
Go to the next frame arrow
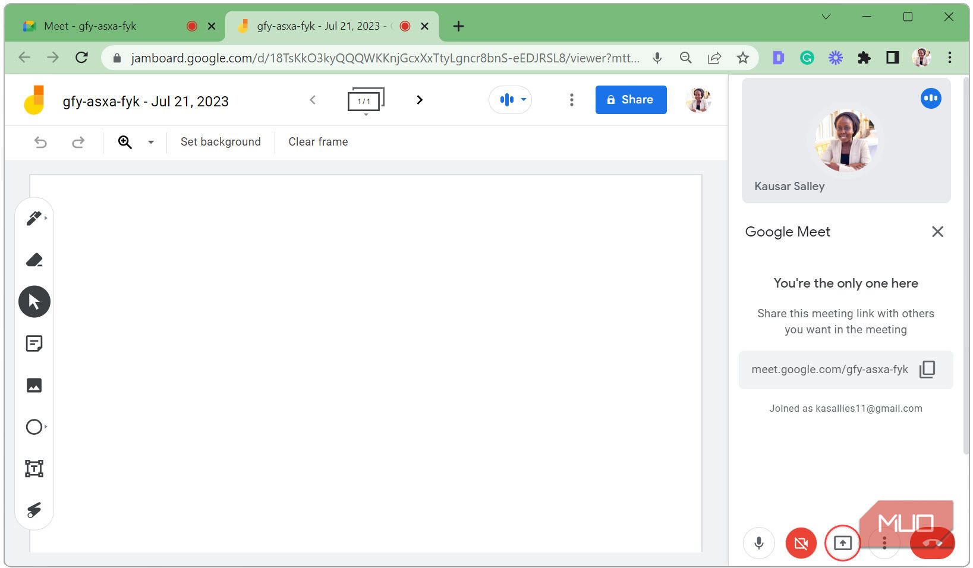420,99
